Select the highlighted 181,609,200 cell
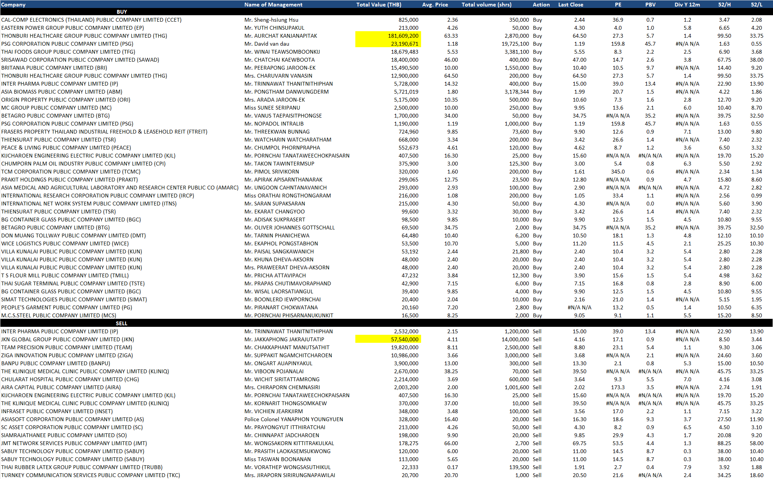The width and height of the screenshot is (773, 479). 388,36
